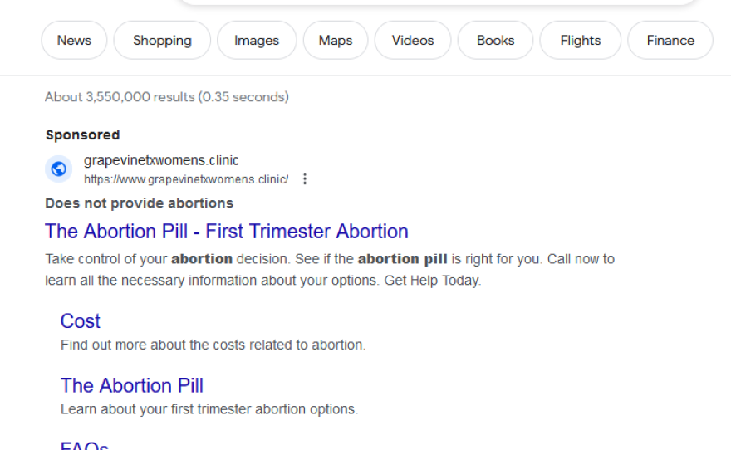Show Videos search results
This screenshot has height=450, width=731.
(413, 40)
